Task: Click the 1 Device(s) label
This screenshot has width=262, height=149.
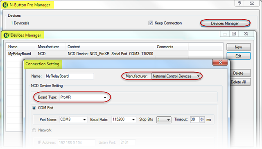Action: point(20,23)
